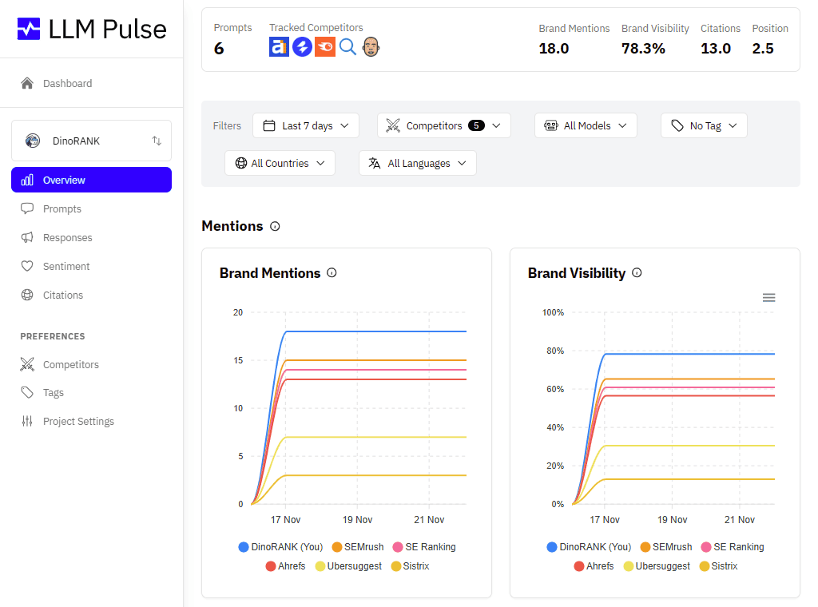Expand the All Models dropdown
The height and width of the screenshot is (607, 818).
[586, 125]
